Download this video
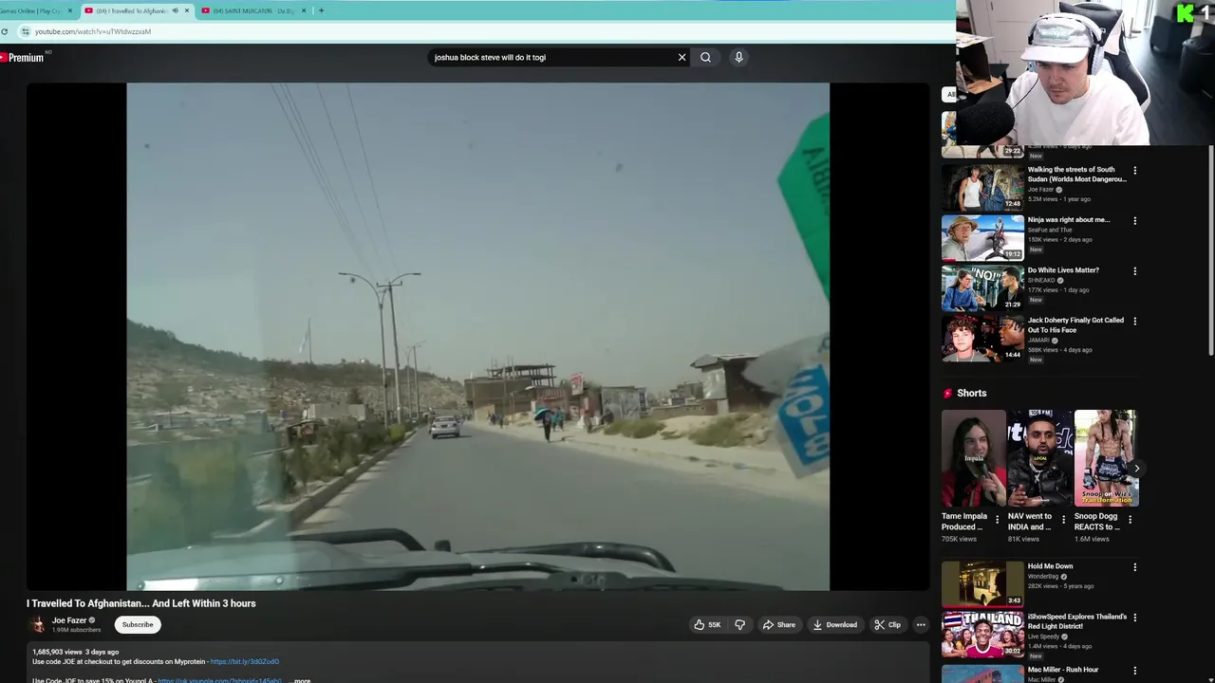Image resolution: width=1215 pixels, height=683 pixels. coord(835,624)
